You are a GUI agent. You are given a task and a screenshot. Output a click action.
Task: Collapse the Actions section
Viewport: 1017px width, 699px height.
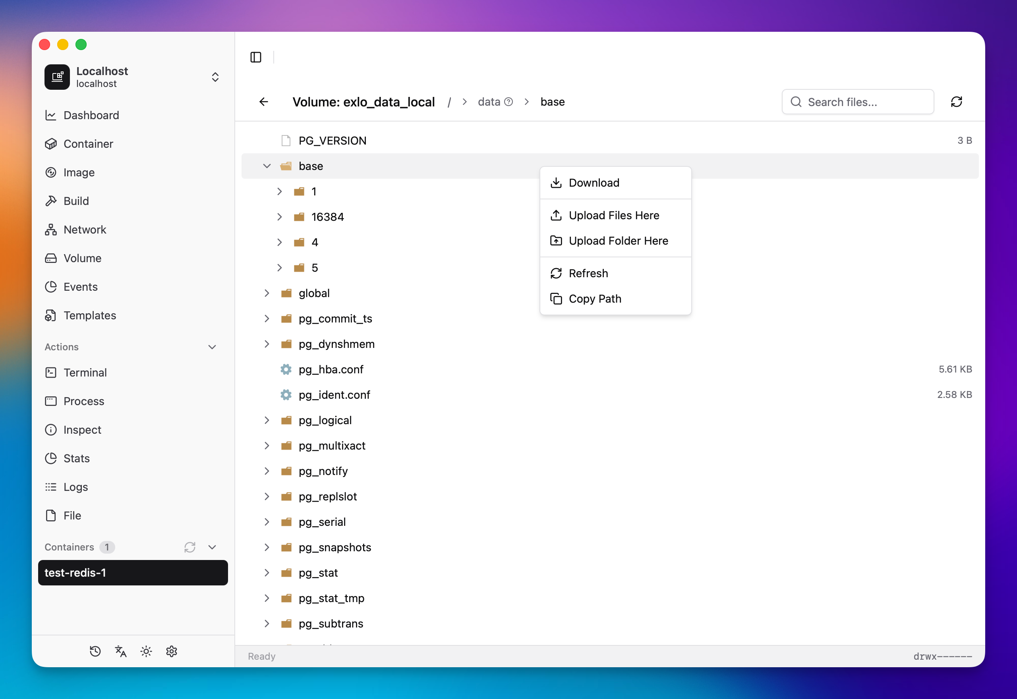(x=212, y=346)
